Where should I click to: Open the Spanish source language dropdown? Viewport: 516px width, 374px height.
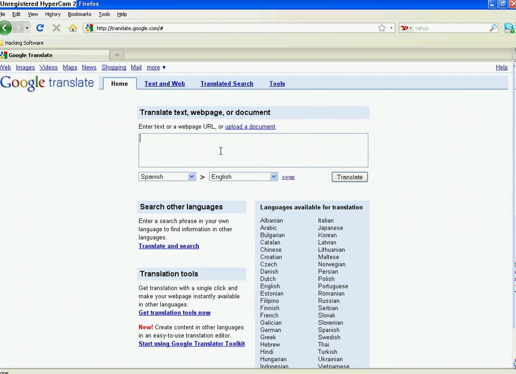[x=167, y=177]
